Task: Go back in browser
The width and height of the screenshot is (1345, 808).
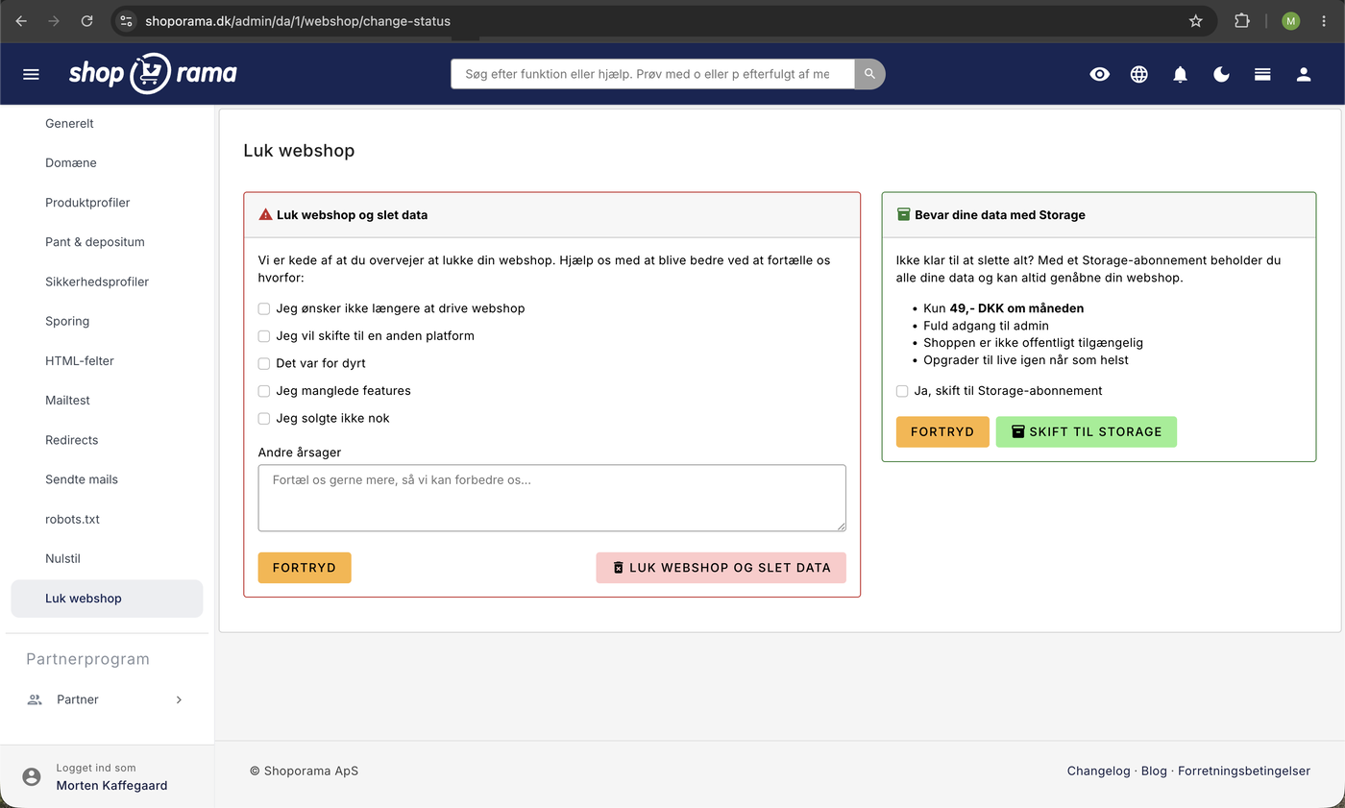Action: pyautogui.click(x=21, y=20)
